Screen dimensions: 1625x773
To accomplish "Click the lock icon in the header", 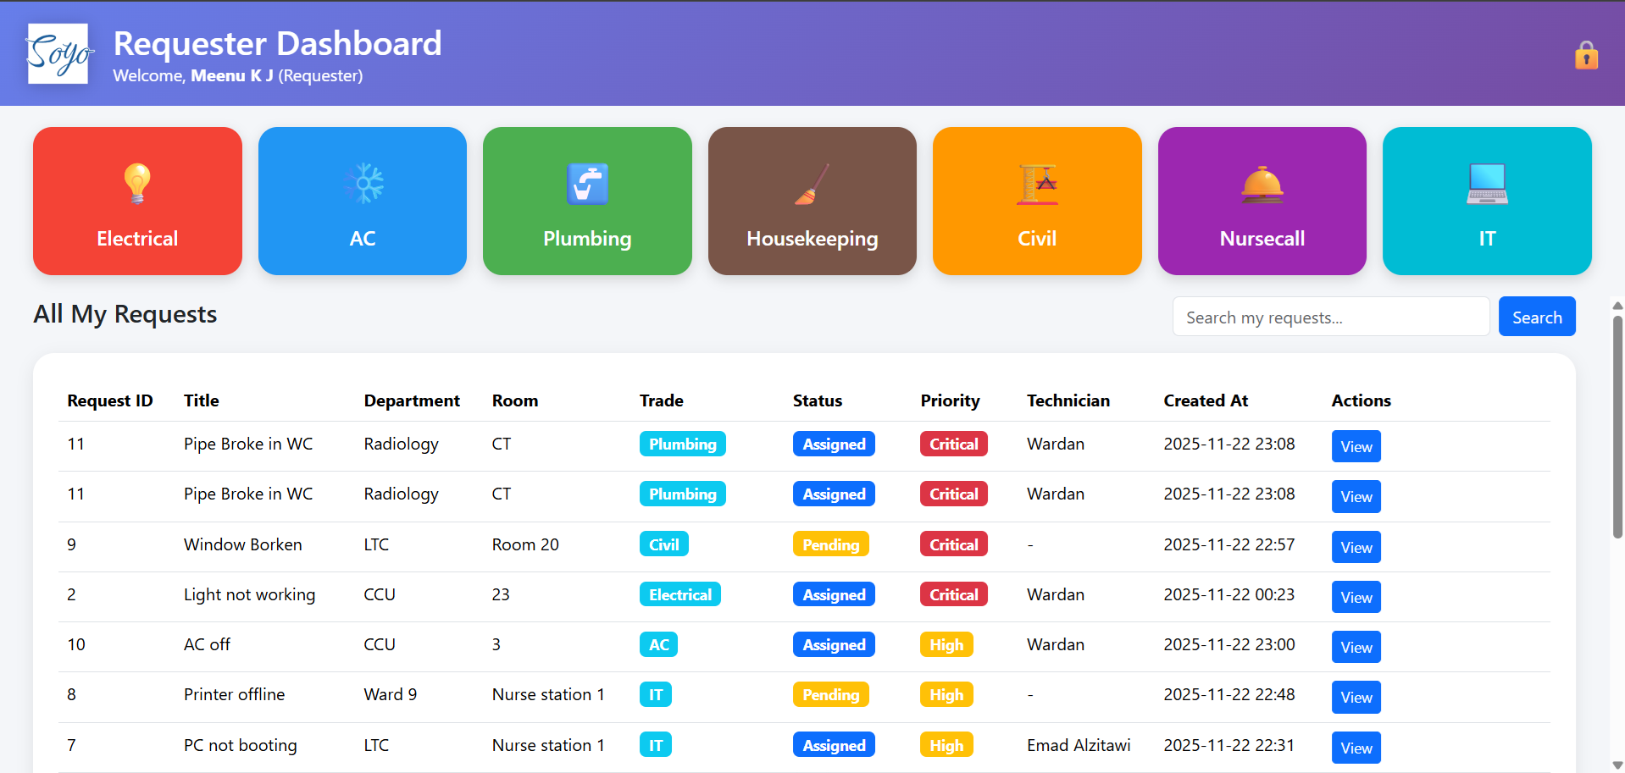I will click(x=1585, y=54).
